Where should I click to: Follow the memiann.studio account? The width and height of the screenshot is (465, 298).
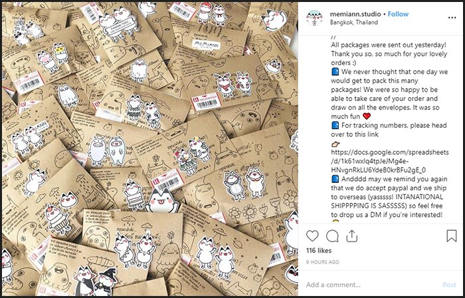click(x=399, y=14)
